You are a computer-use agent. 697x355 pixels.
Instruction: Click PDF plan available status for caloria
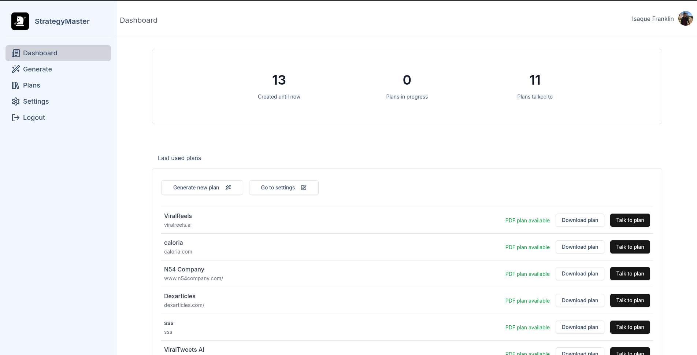point(527,247)
